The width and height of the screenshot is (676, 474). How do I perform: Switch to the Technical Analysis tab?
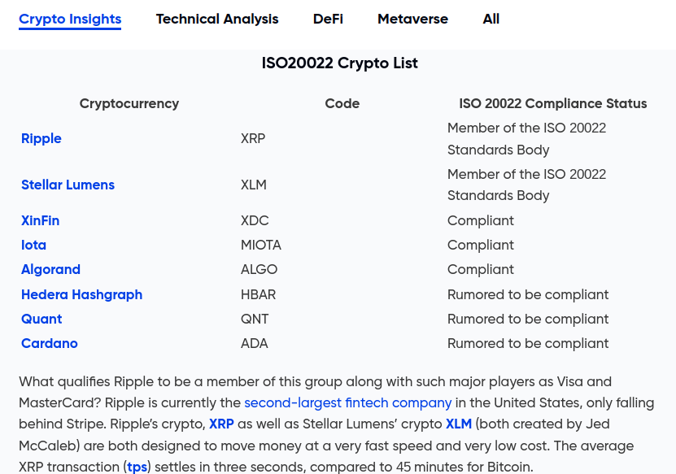click(217, 19)
